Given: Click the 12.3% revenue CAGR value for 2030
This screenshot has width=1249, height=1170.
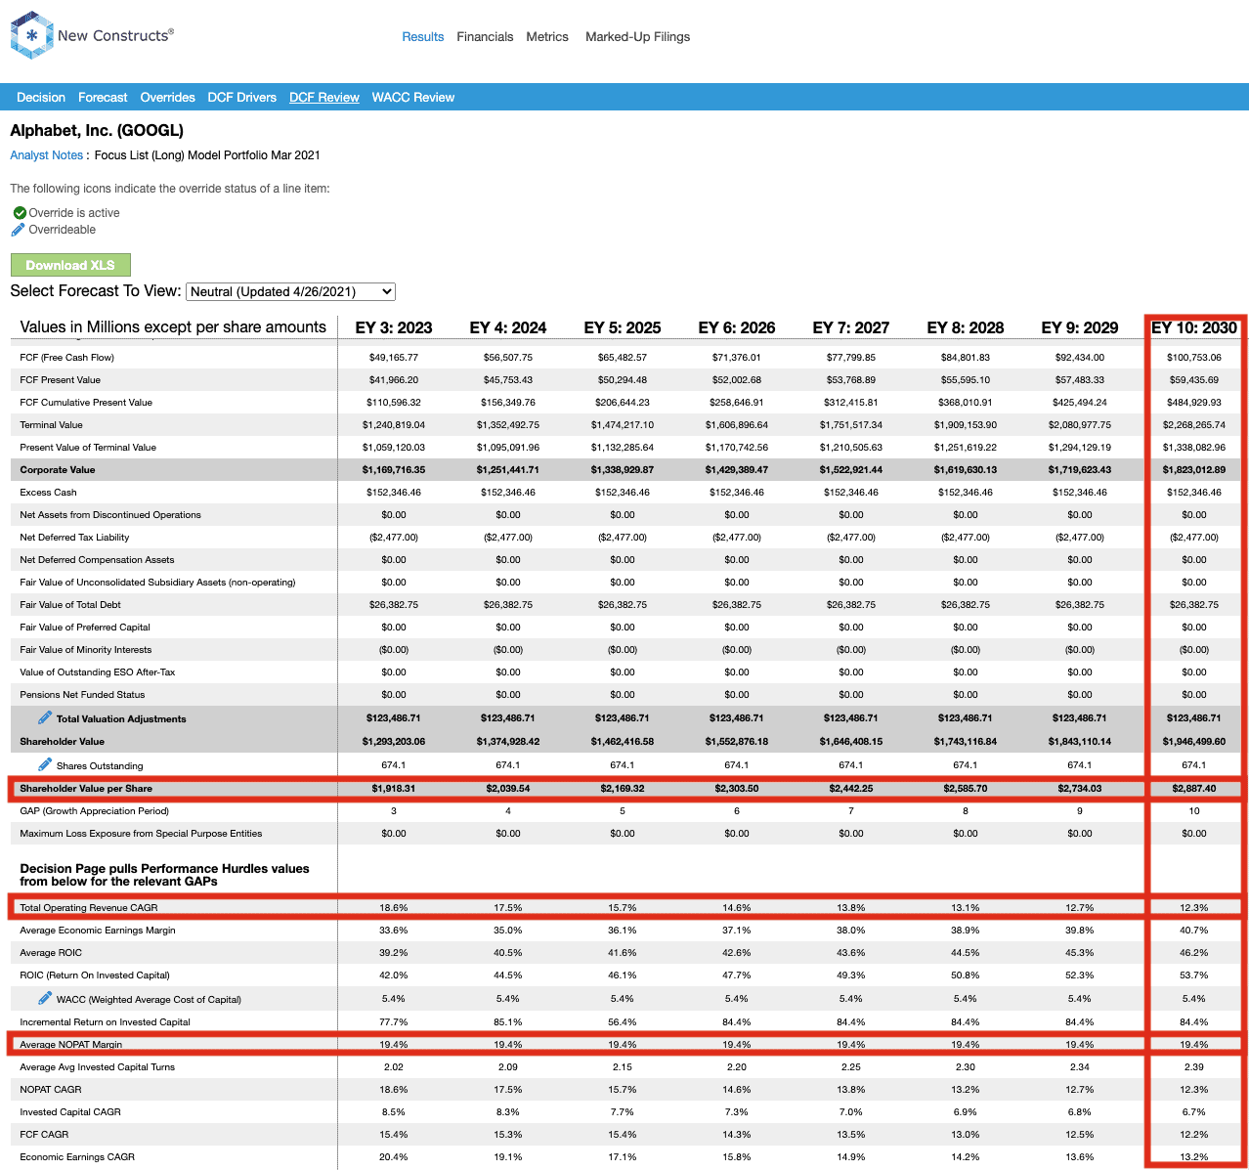Looking at the screenshot, I should coord(1194,908).
